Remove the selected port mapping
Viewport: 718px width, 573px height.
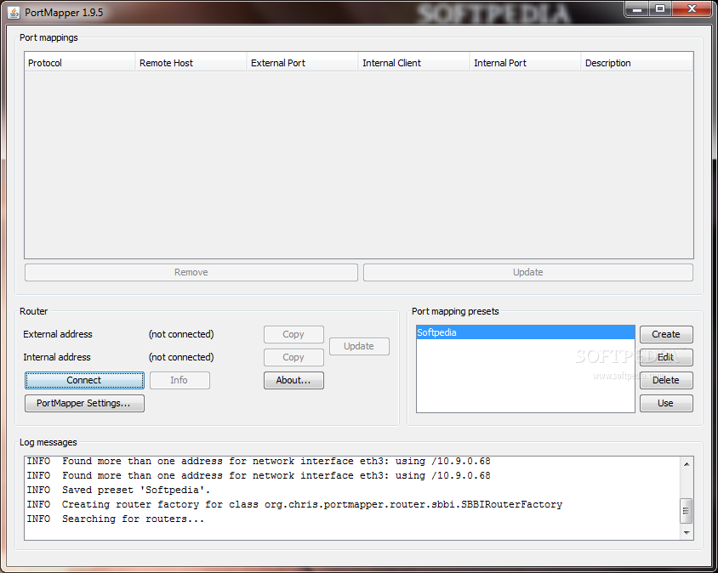pyautogui.click(x=191, y=272)
